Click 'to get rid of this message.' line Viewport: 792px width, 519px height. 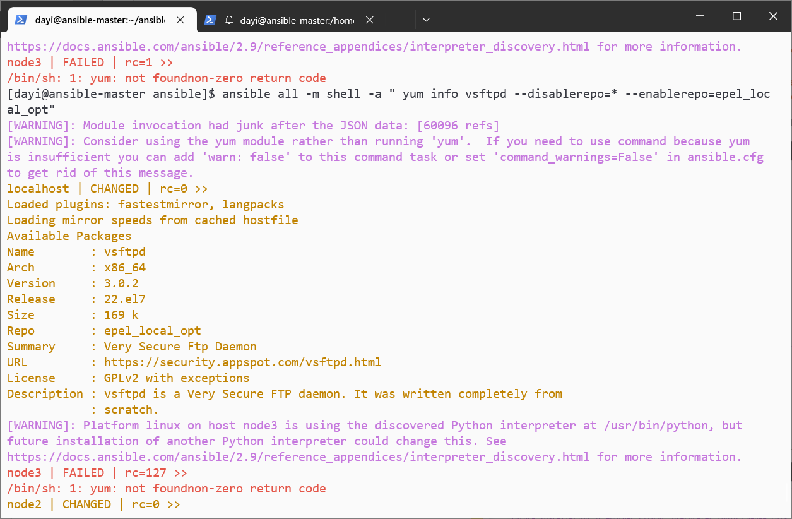tap(100, 173)
